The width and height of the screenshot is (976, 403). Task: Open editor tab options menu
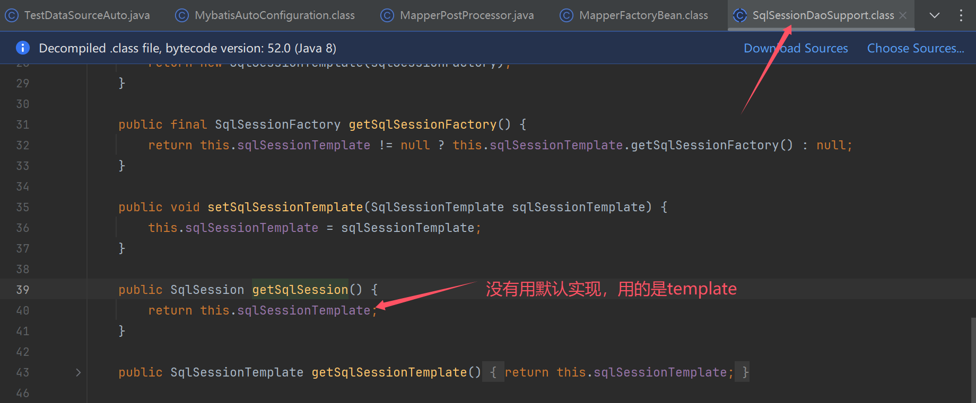point(961,15)
